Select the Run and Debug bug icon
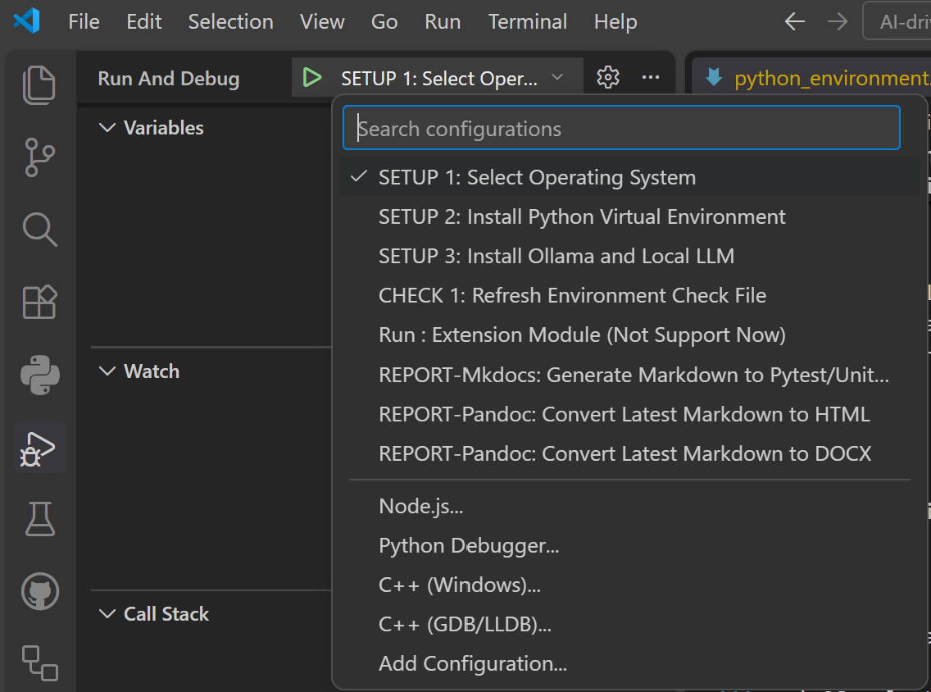The image size is (931, 692). click(x=39, y=448)
